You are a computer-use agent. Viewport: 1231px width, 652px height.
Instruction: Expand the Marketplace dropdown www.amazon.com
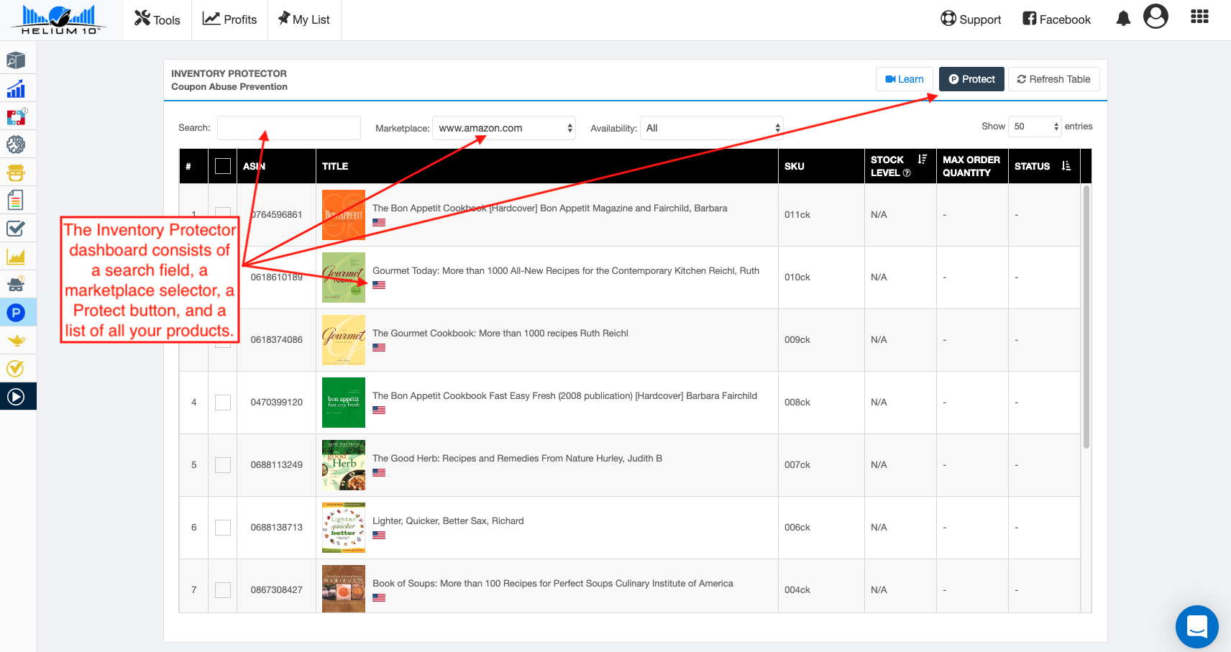pyautogui.click(x=503, y=128)
